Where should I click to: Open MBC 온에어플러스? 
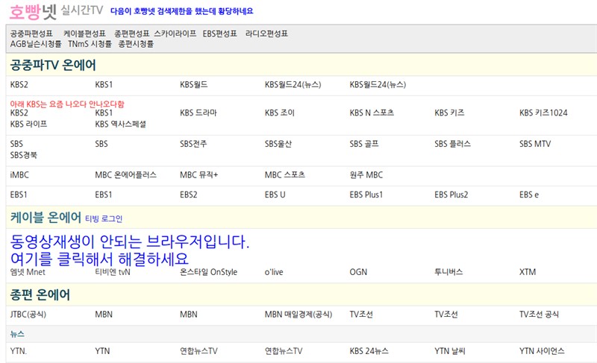tap(125, 175)
